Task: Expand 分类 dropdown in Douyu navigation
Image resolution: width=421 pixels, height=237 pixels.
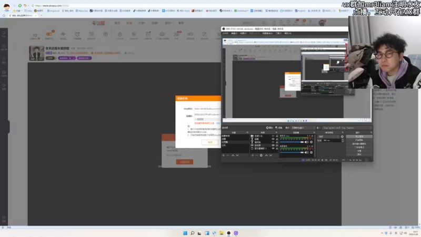Action: pyautogui.click(x=142, y=23)
